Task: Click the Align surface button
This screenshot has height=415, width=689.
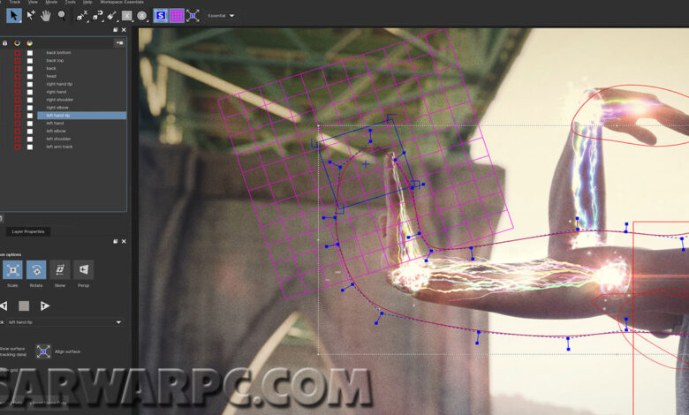Action: [43, 351]
